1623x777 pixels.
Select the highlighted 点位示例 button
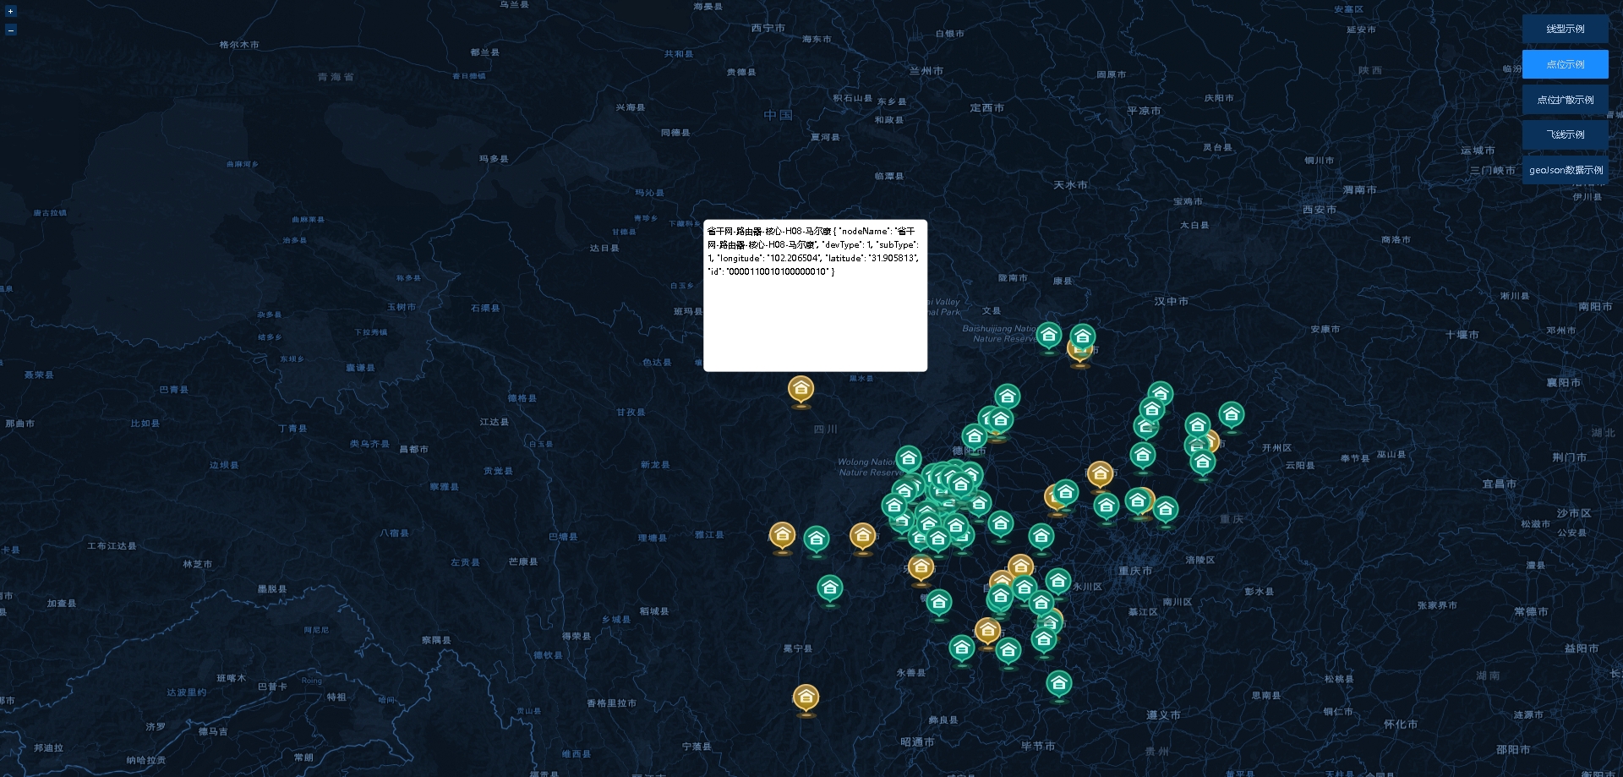coord(1565,64)
